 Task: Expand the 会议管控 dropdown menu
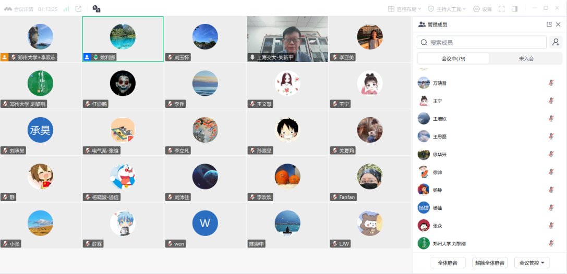532,263
